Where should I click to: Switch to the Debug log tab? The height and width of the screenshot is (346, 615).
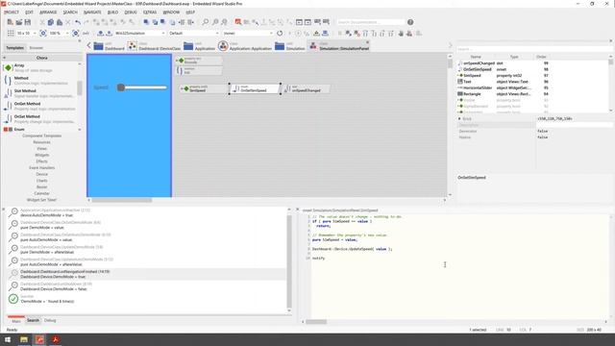click(x=50, y=320)
